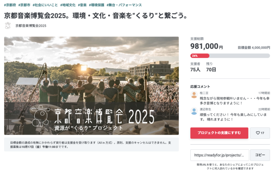Open the #舞台・パフォーマンス hashtag
This screenshot has height=173, width=278.
[125, 5]
